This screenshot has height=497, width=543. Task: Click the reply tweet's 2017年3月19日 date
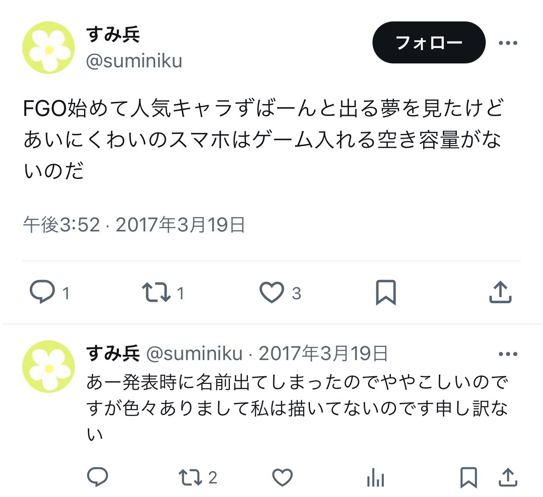click(x=323, y=353)
